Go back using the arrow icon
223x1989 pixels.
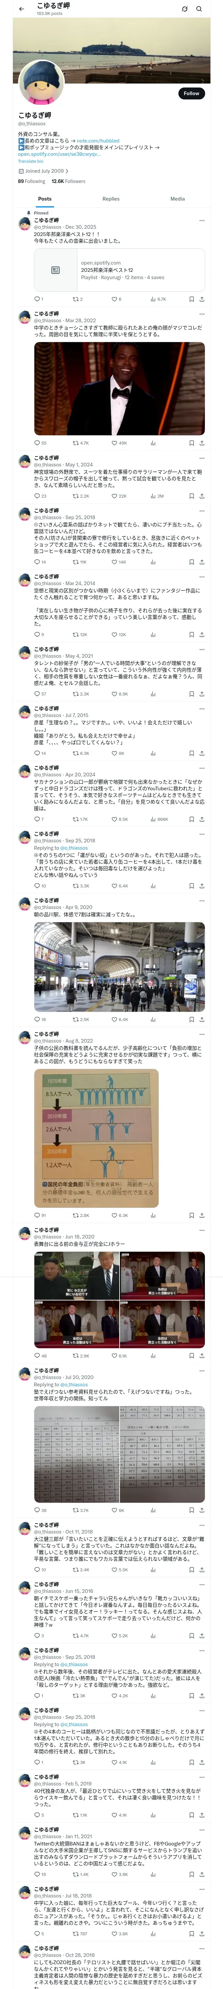[x=21, y=9]
